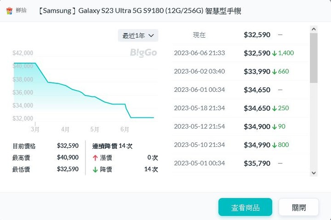
Task: Click the scrollbar down arrow
Action: [x=314, y=173]
